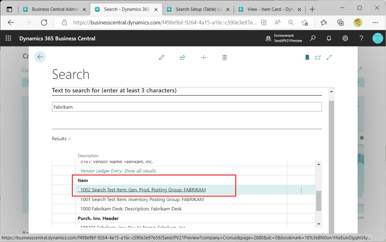Toggle the bookmark icon for this page

pos(307,57)
